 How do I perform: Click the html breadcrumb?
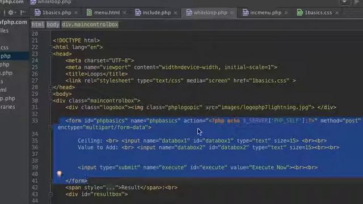38,24
